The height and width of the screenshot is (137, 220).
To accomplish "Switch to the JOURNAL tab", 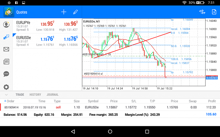I will tap(52, 95).
